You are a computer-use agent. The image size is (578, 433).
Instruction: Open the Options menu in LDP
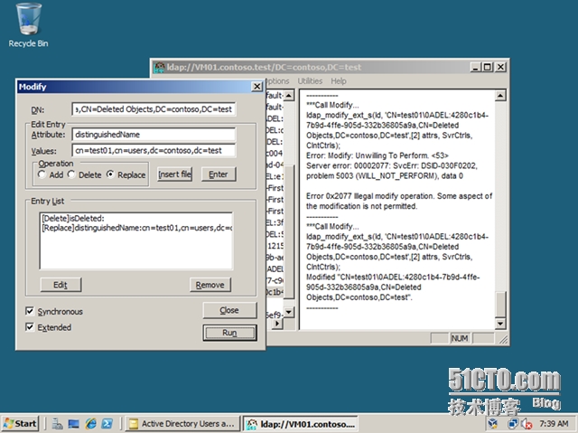click(x=277, y=81)
